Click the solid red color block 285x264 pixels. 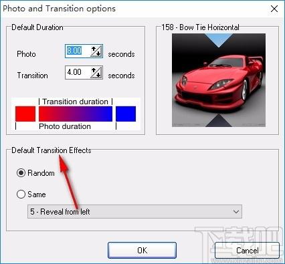[25, 114]
